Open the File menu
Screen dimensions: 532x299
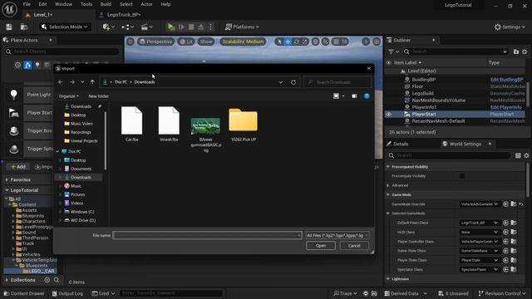pyautogui.click(x=27, y=4)
